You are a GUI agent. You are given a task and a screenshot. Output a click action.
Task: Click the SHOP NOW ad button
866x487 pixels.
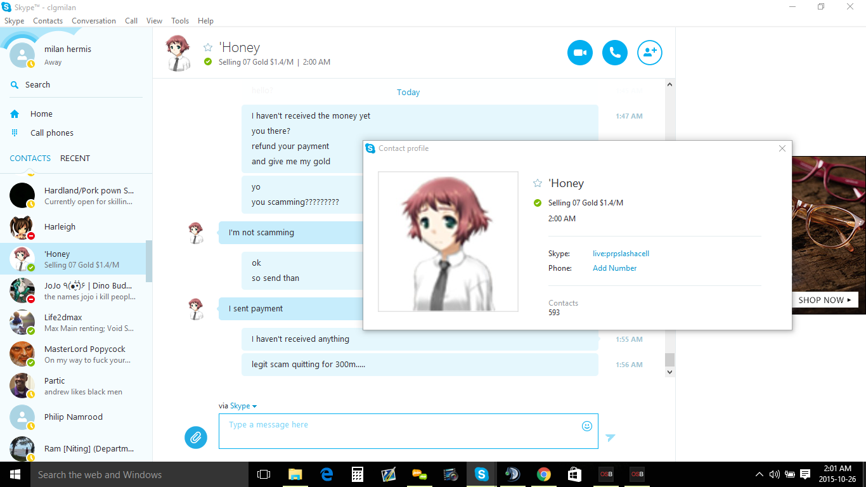(825, 300)
